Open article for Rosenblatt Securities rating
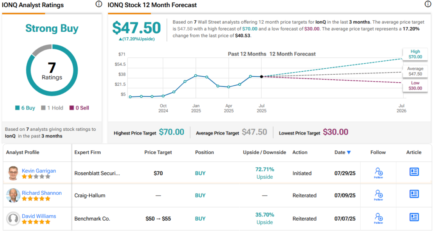The image size is (435, 233). point(414,172)
